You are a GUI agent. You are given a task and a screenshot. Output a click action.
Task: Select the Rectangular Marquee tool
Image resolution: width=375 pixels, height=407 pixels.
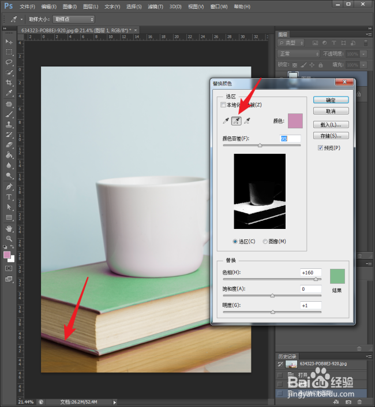point(9,52)
